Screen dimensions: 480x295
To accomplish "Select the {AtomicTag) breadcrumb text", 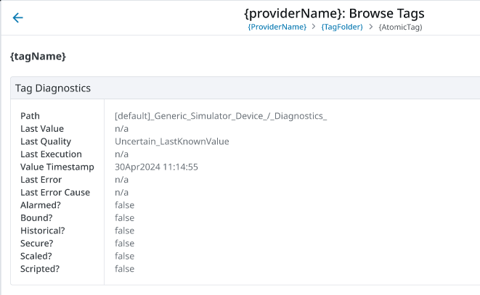I will point(400,27).
